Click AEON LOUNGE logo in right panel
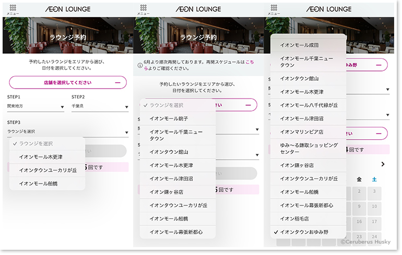The image size is (402, 255). (x=329, y=9)
